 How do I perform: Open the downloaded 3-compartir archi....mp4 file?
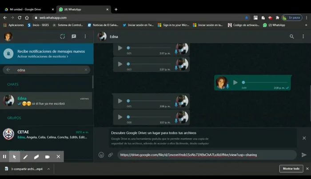pos(24,169)
